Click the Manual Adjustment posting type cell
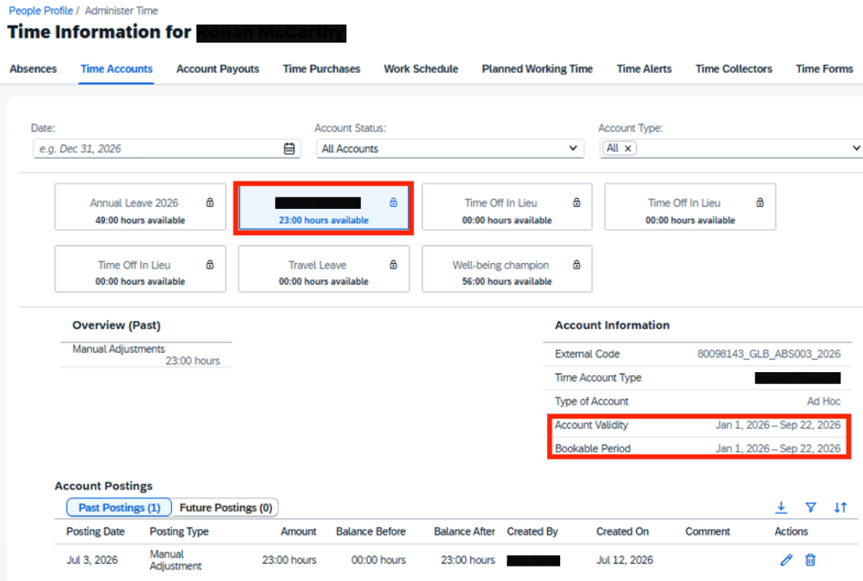This screenshot has width=863, height=581. pyautogui.click(x=176, y=560)
